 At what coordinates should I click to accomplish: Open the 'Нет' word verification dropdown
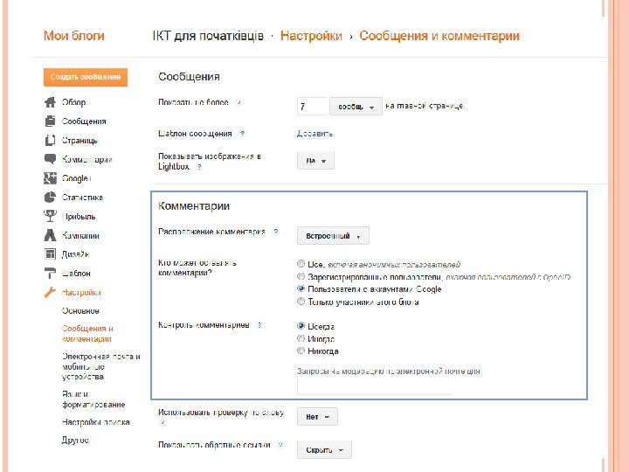click(317, 417)
